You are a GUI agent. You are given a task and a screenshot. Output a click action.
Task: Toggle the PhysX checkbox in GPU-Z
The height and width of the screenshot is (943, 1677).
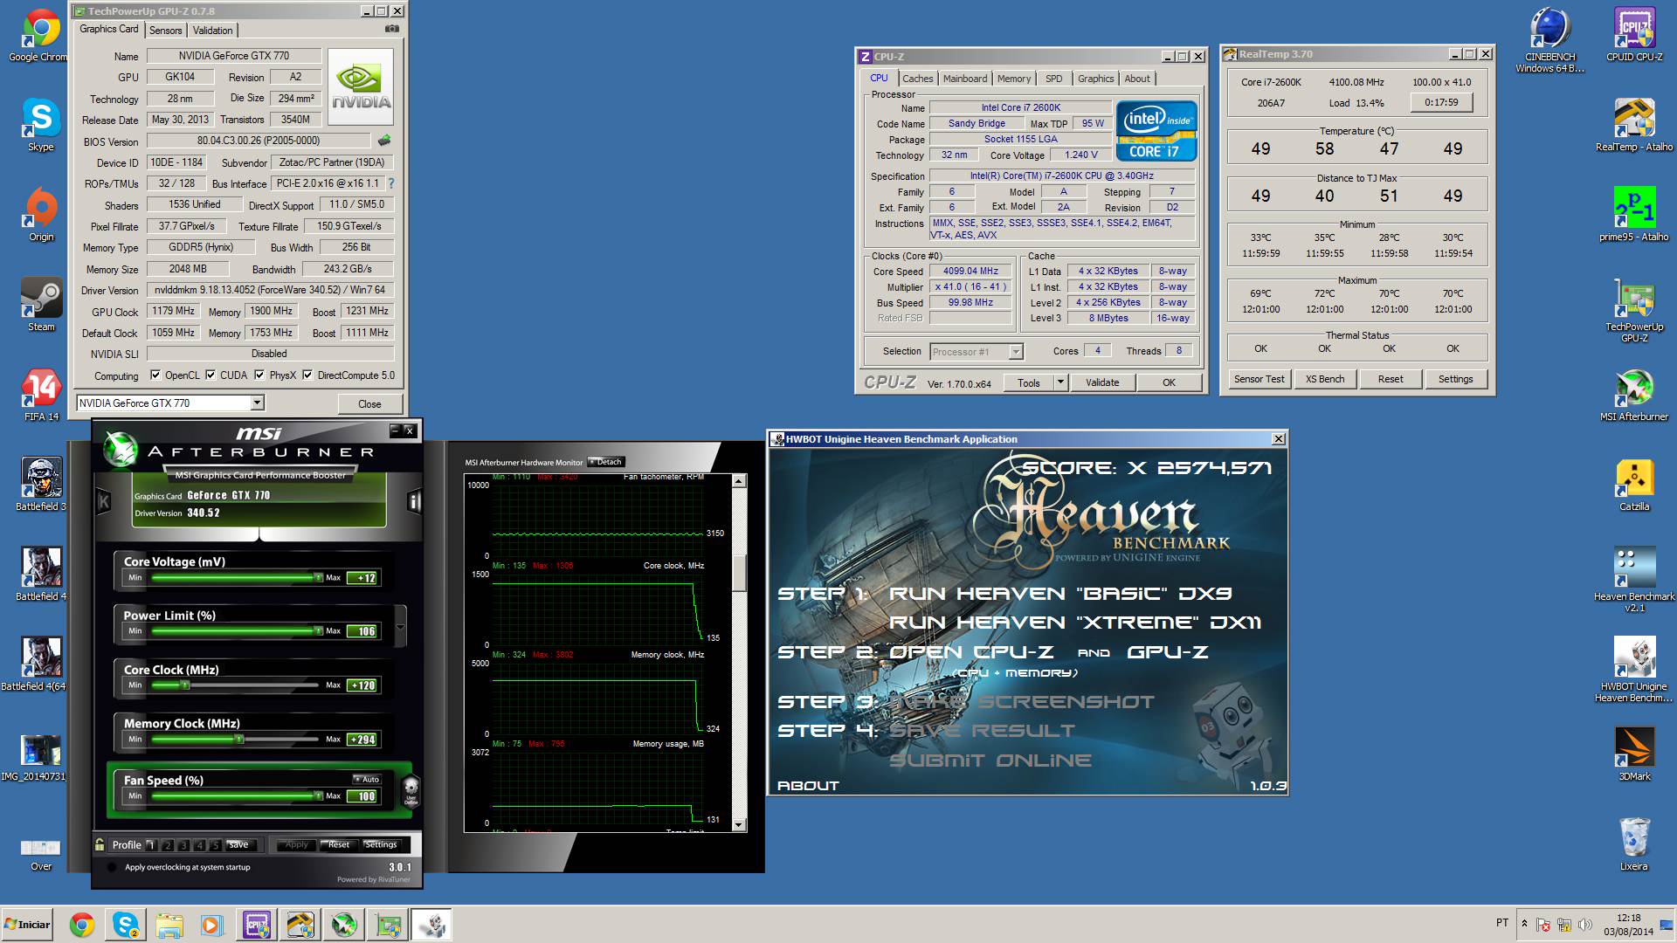[x=259, y=375]
